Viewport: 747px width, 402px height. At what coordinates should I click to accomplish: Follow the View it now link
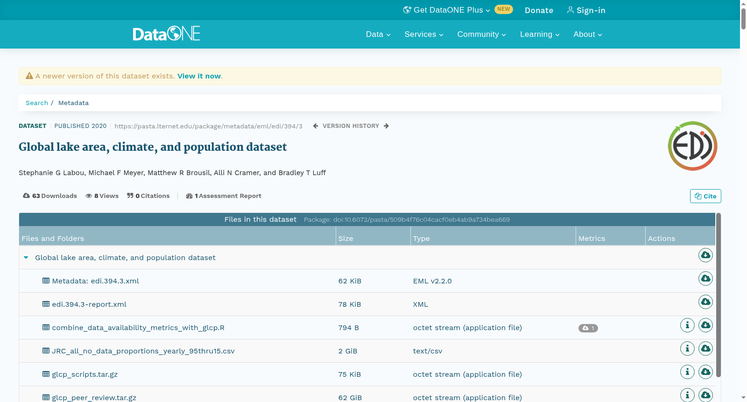coord(199,76)
